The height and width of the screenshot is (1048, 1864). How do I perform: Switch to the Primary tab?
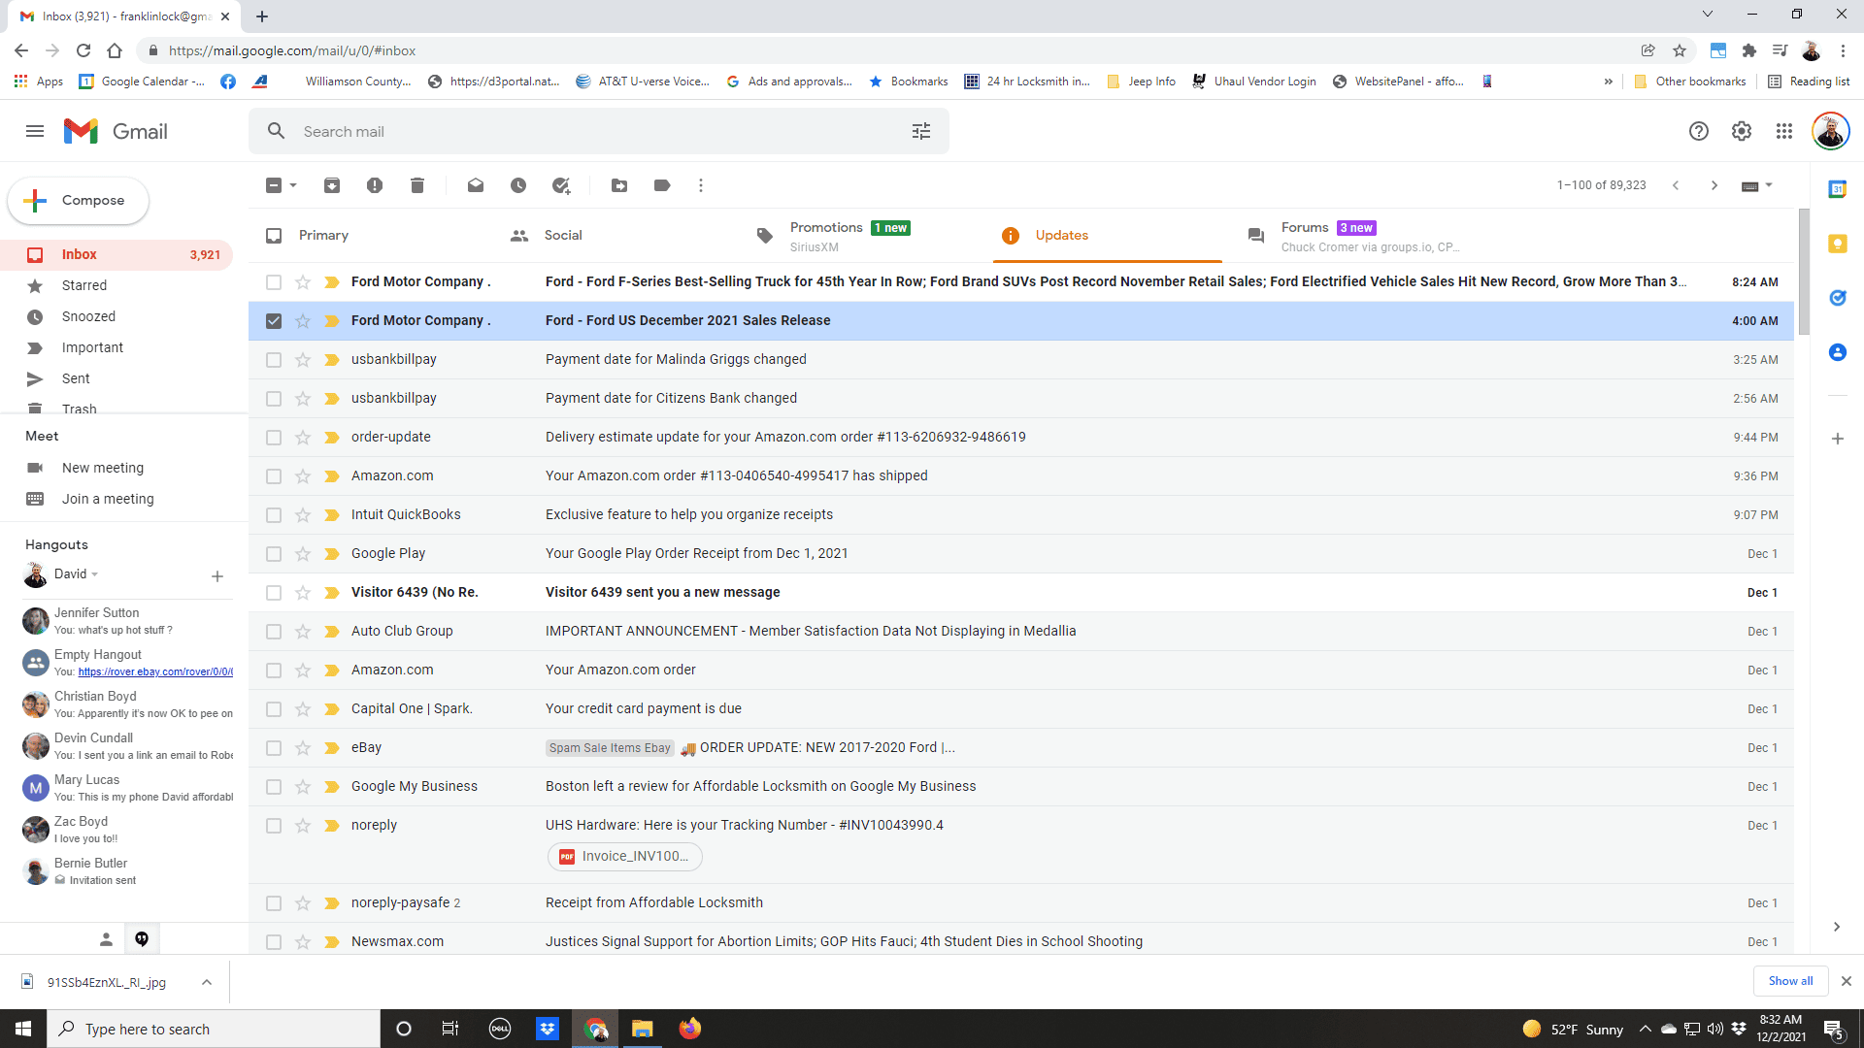click(x=323, y=236)
